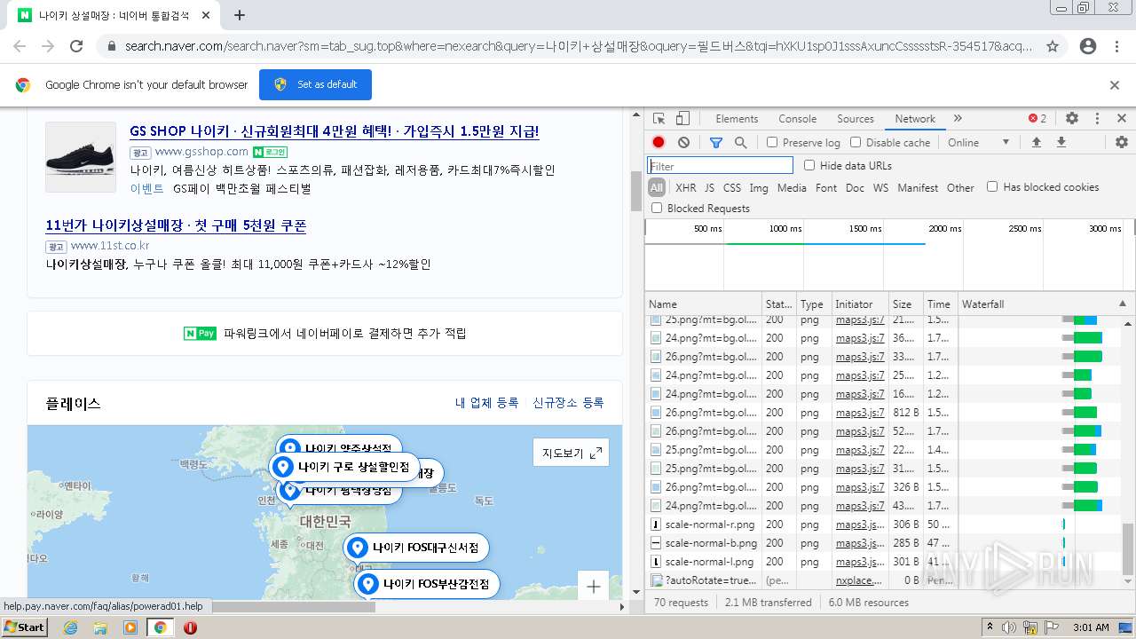Switch to the Console tab
The height and width of the screenshot is (639, 1136).
click(797, 119)
